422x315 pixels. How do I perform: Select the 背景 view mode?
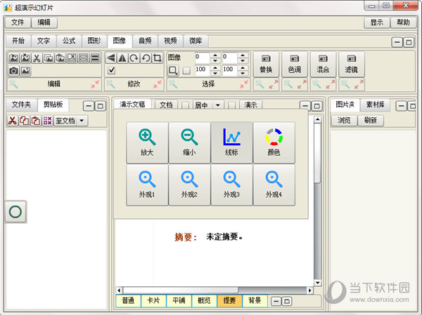(255, 300)
